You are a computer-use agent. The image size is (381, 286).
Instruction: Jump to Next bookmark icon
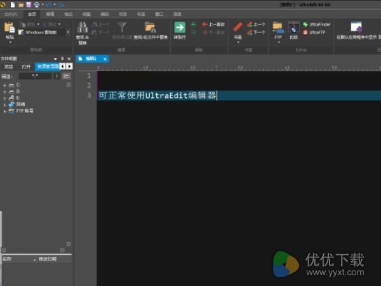[250, 32]
